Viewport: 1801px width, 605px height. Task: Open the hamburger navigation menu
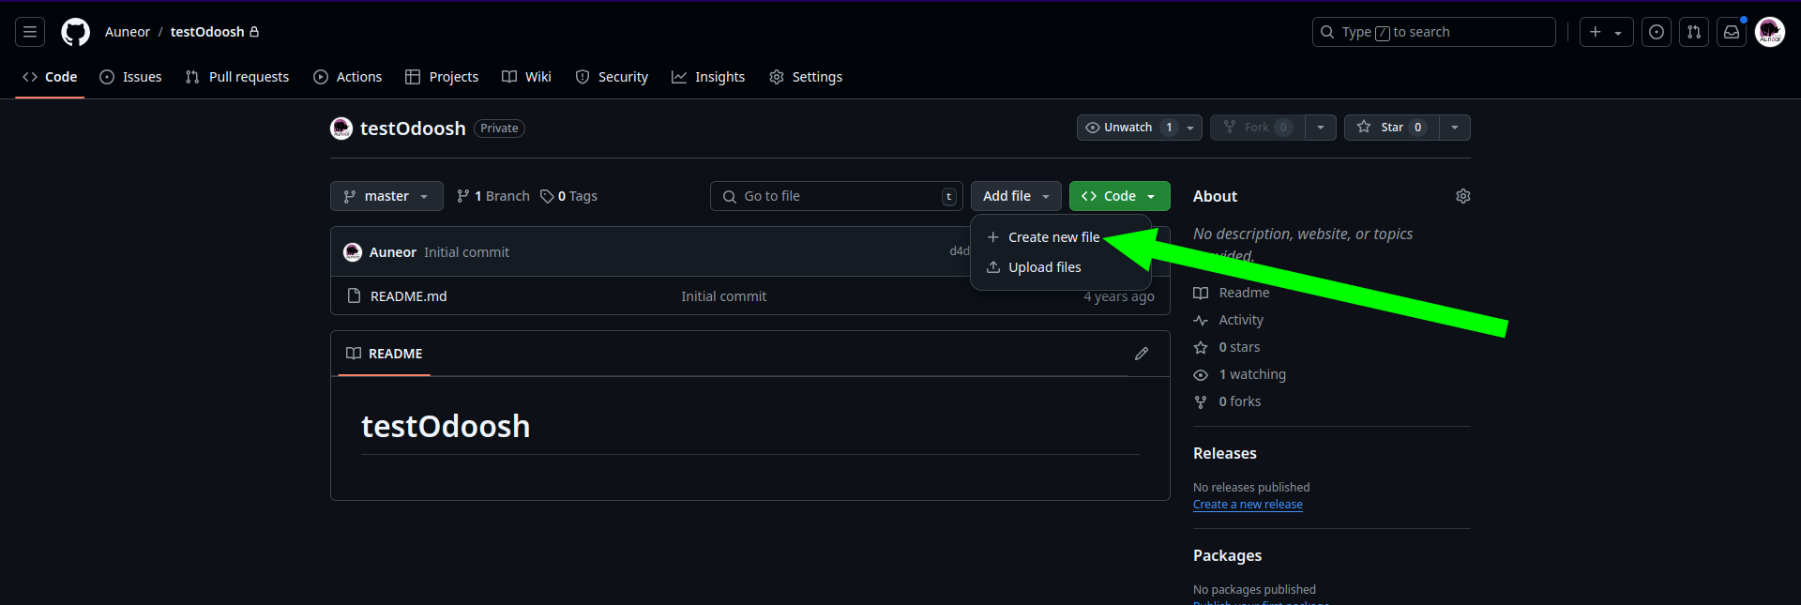coord(30,32)
